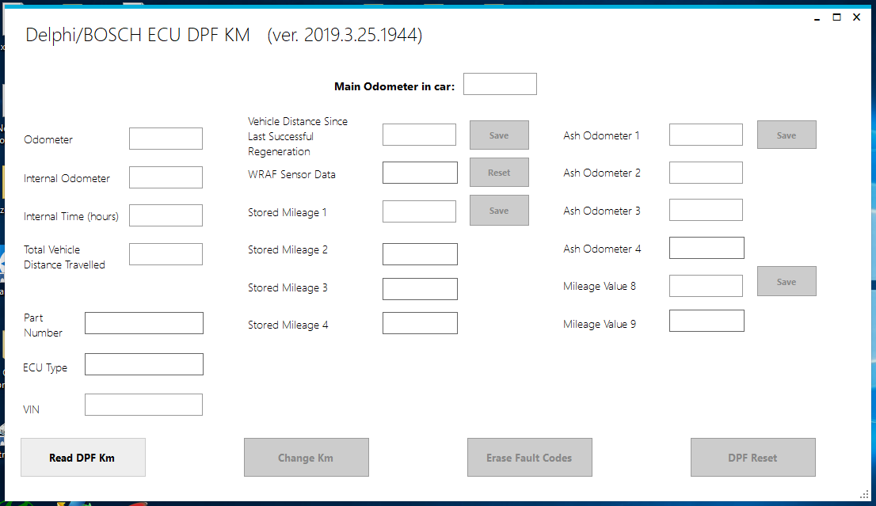The height and width of the screenshot is (506, 876).
Task: Save the Ash Odometer 1 value
Action: click(x=786, y=135)
